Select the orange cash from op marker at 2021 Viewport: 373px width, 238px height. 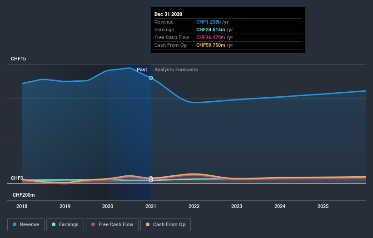151,178
